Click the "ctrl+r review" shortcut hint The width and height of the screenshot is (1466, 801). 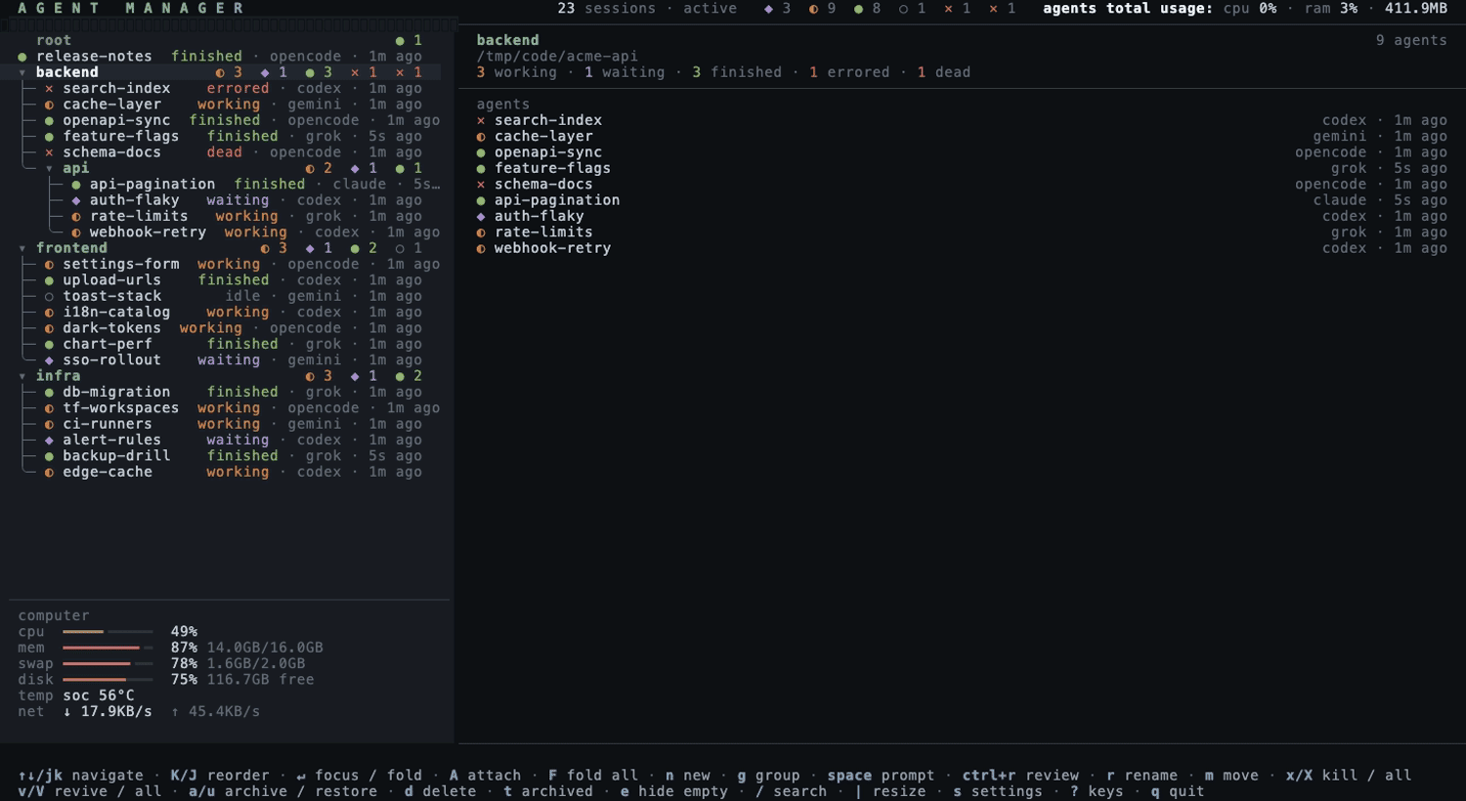[x=1020, y=776]
